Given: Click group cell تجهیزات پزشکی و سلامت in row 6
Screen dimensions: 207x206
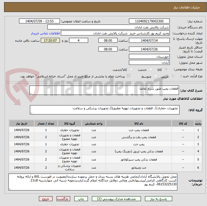Looking at the screenshot, I should [x=70, y=168].
